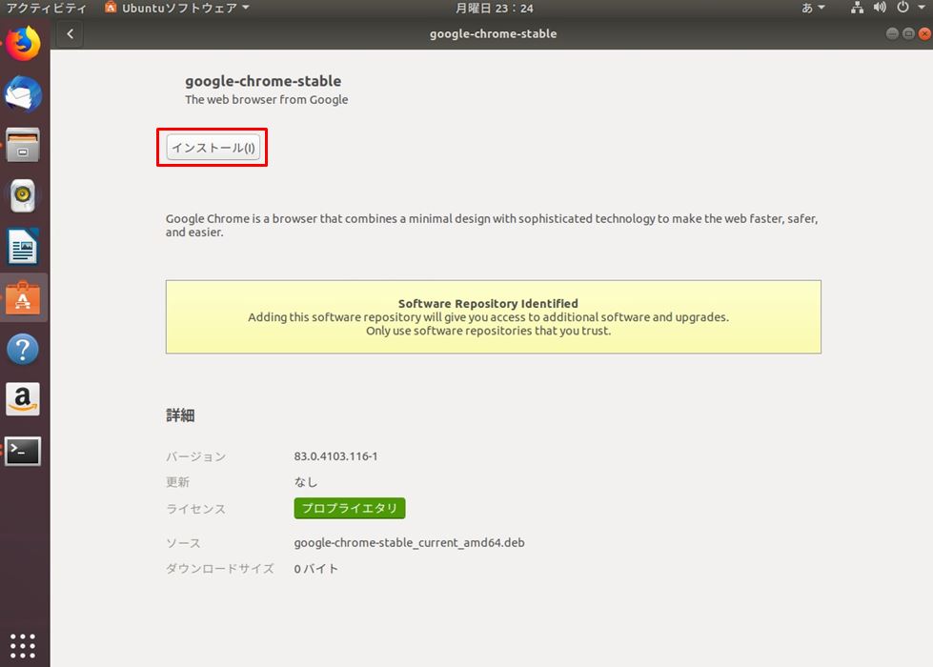Viewport: 933px width, 667px height.
Task: Open アクティビティ overview
Action: click(47, 9)
